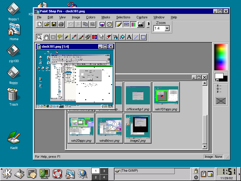Select the Image2.png thumbnail
Viewport: 241px width, 181px height.
coord(138,129)
